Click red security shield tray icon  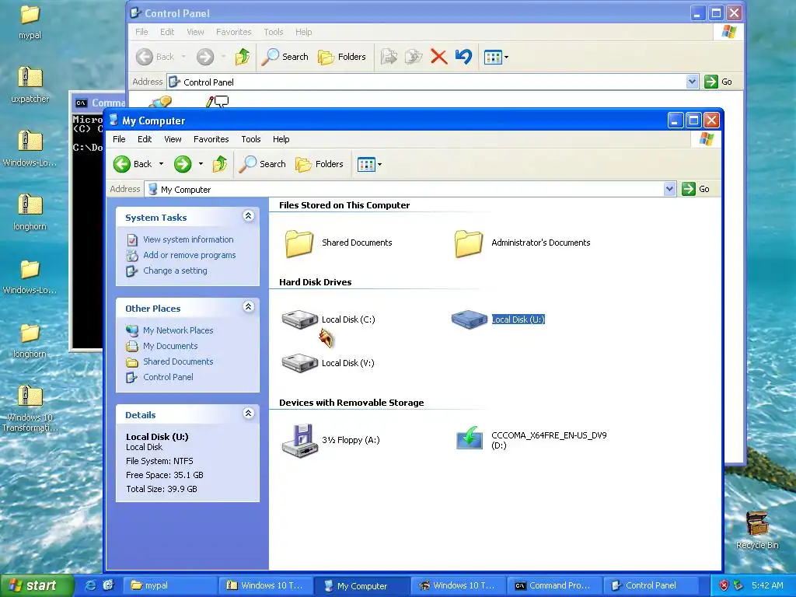(x=724, y=585)
